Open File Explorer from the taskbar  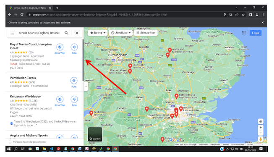coord(44,149)
